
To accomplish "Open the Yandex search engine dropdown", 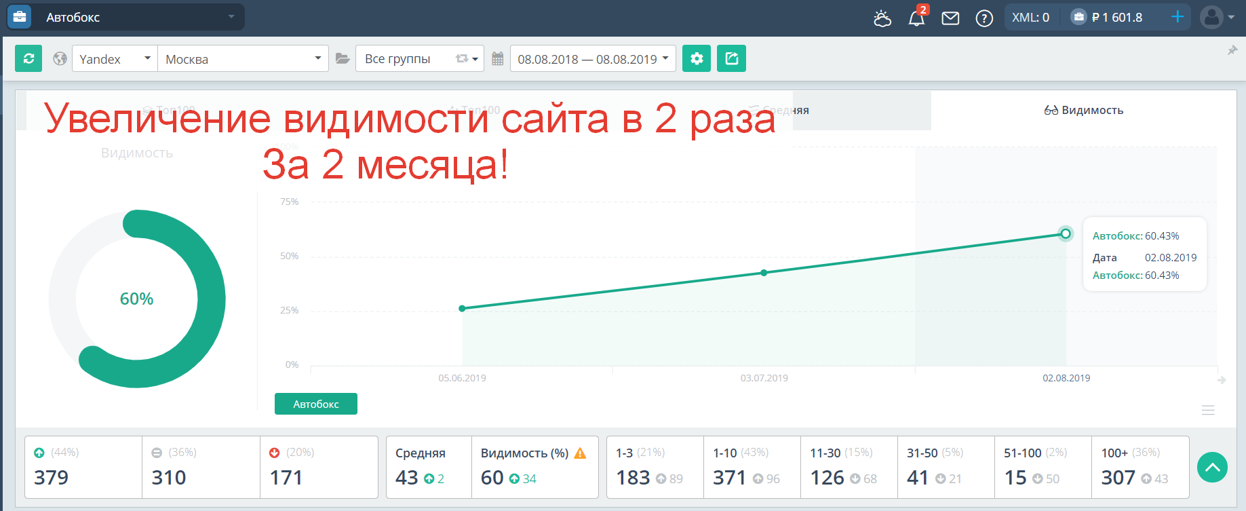I will pos(115,58).
